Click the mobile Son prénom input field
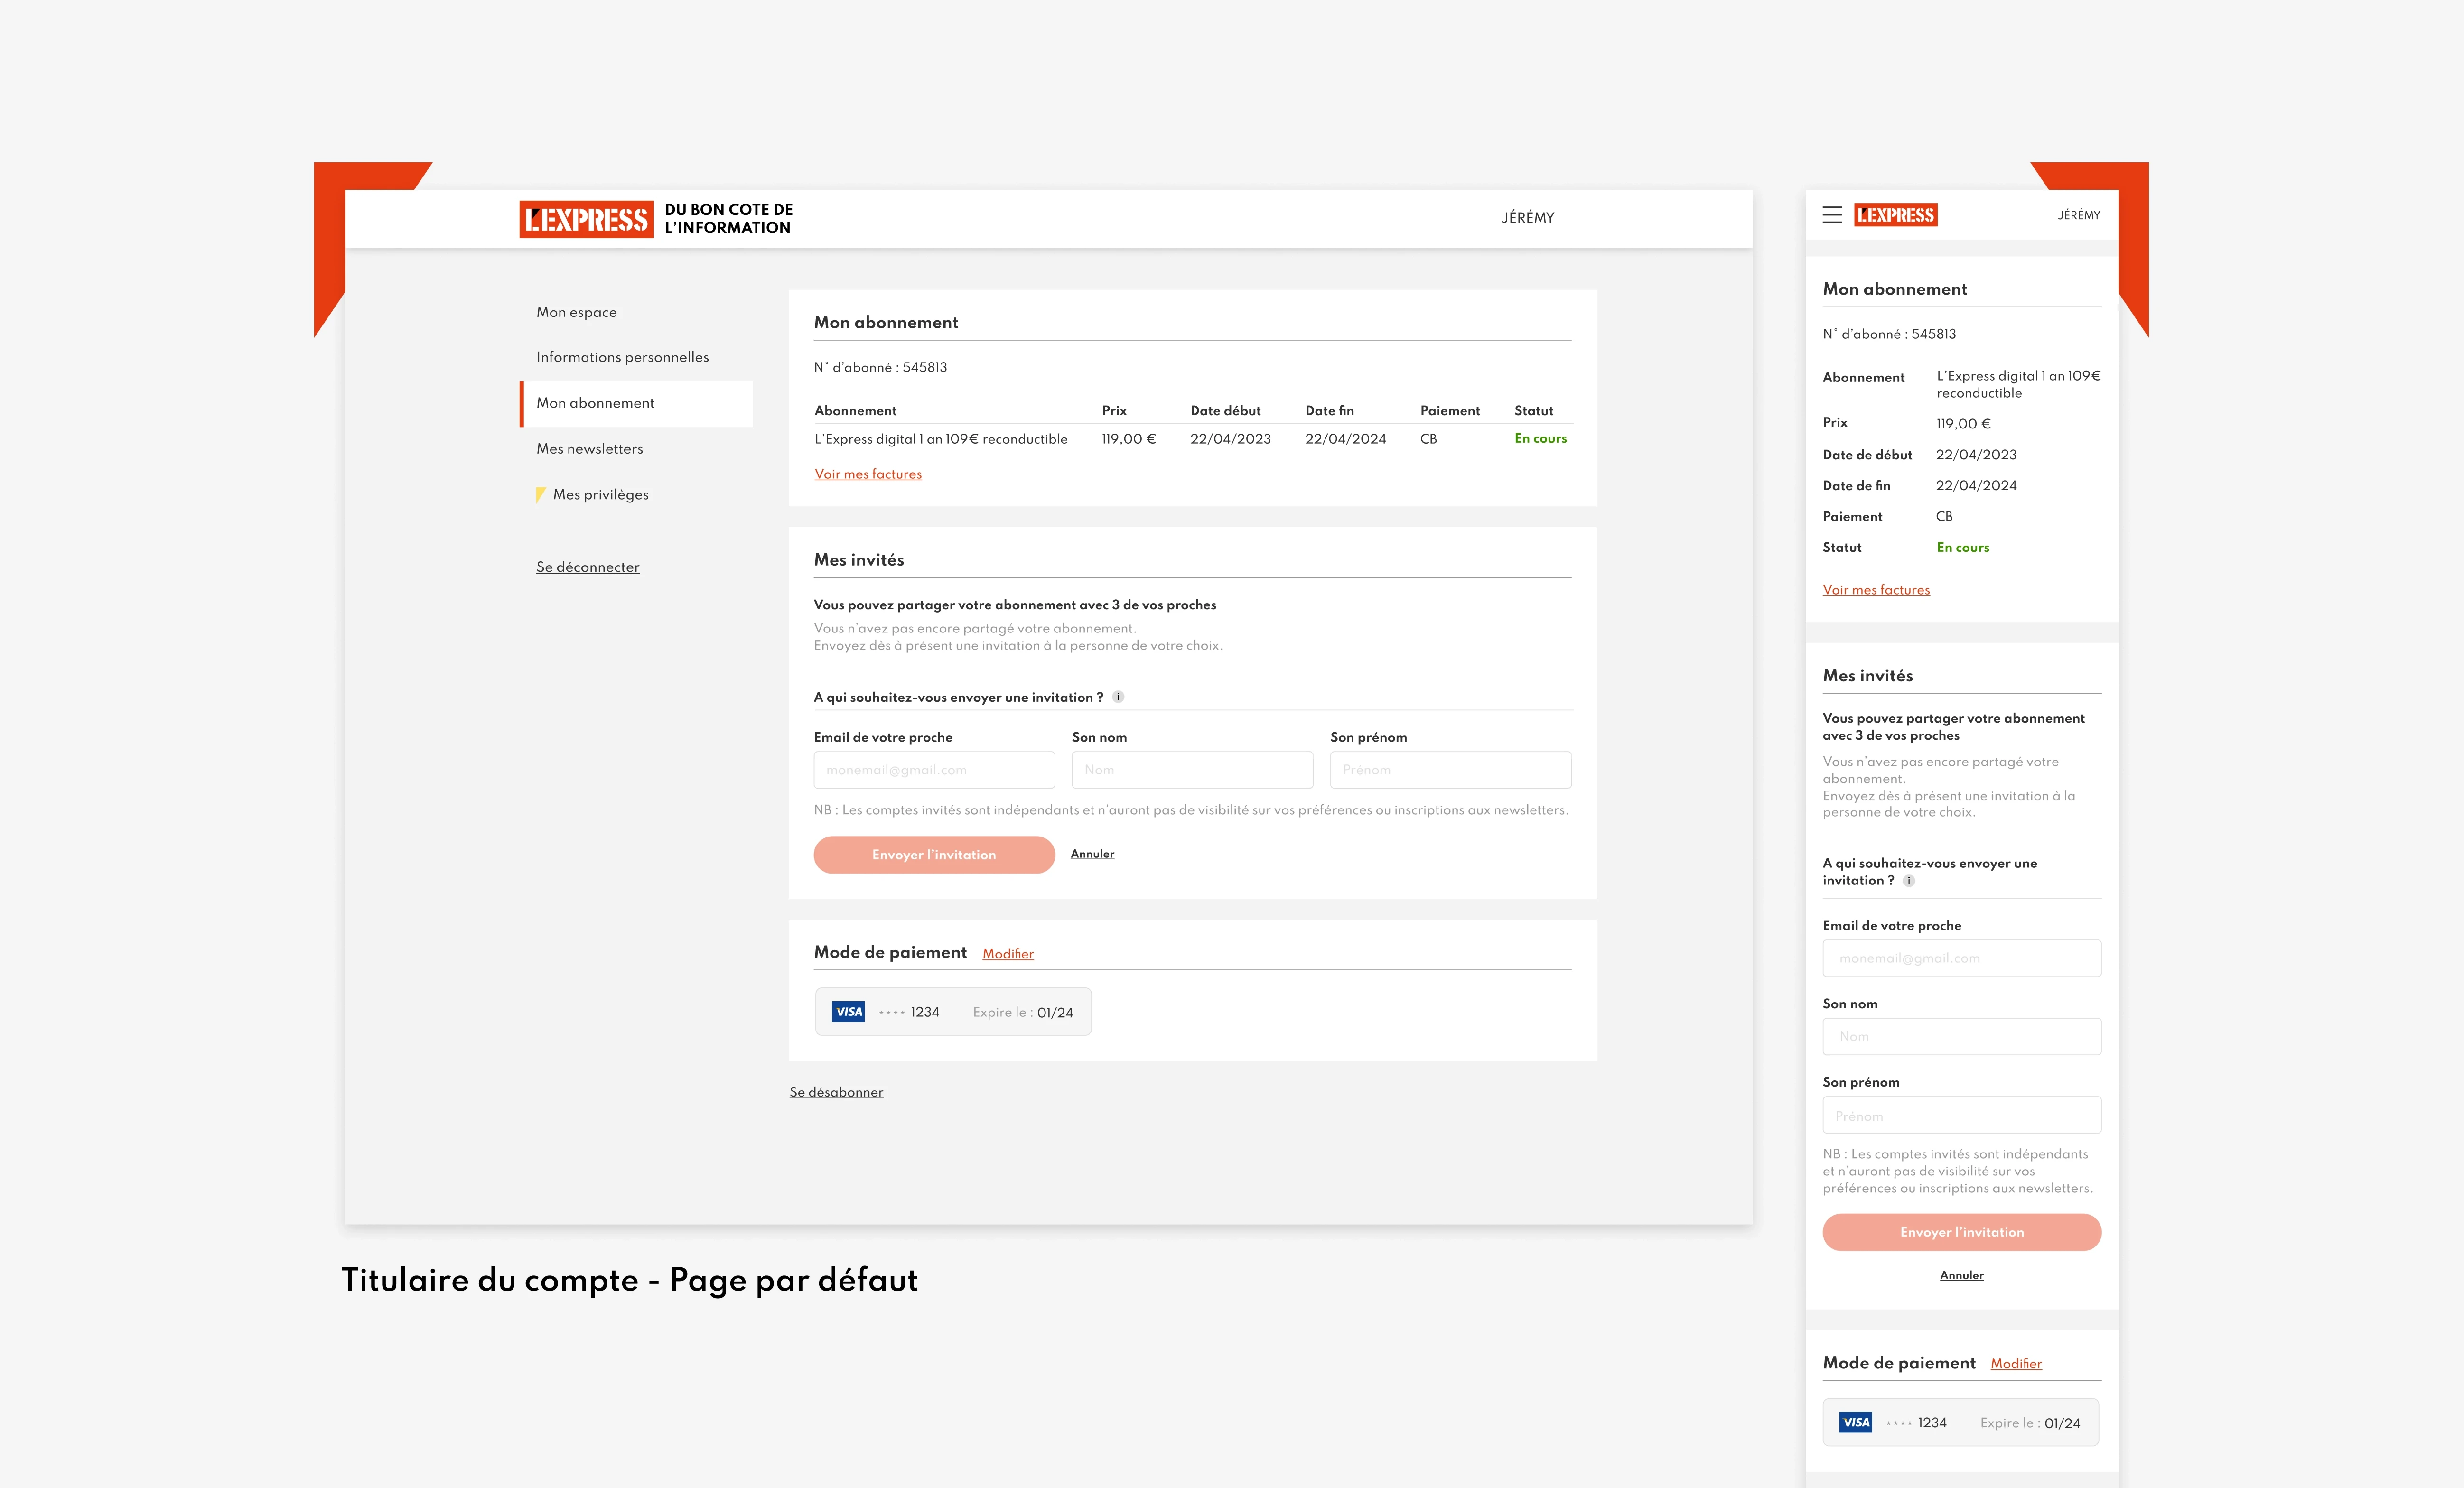Image resolution: width=2464 pixels, height=1488 pixels. tap(1961, 1116)
